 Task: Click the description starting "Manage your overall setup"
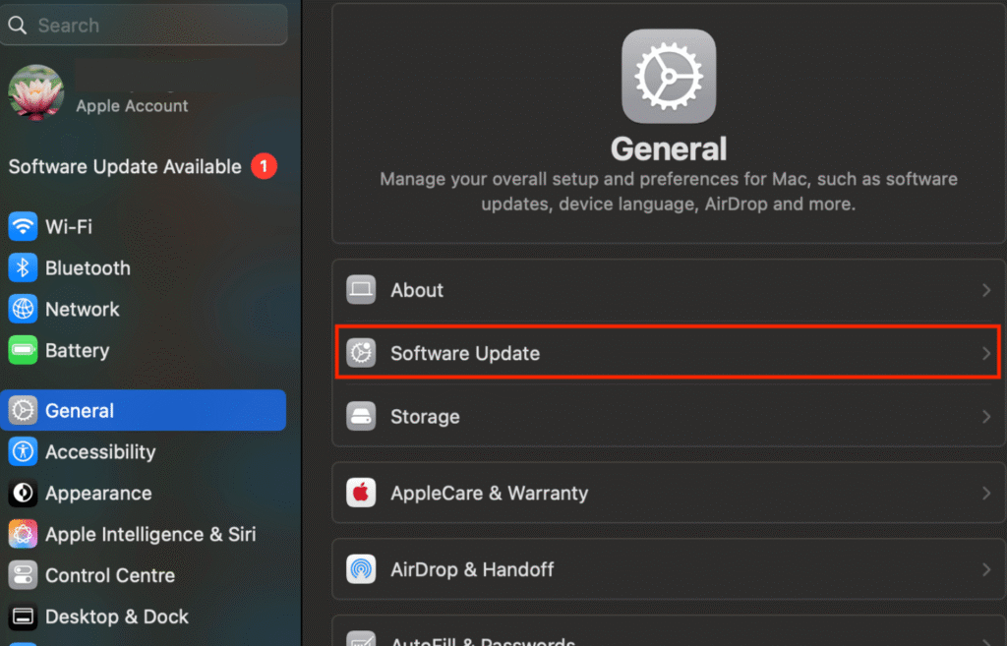[x=669, y=192]
